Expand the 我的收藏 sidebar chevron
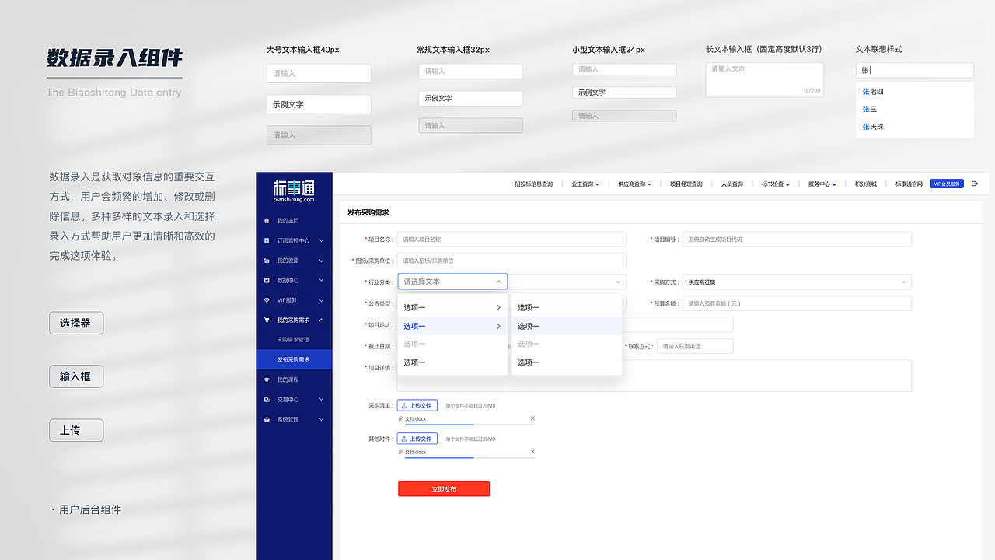The image size is (995, 560). click(321, 261)
